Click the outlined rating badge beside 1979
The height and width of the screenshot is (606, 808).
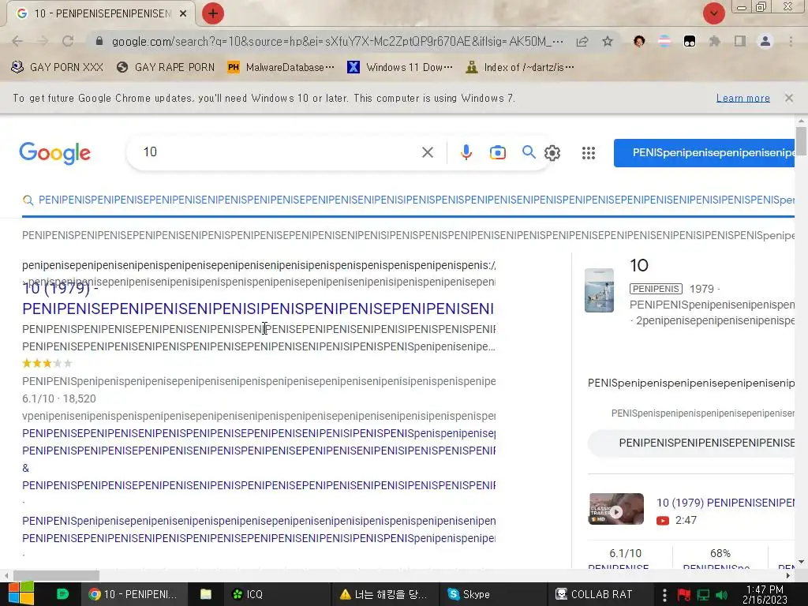[x=656, y=289]
